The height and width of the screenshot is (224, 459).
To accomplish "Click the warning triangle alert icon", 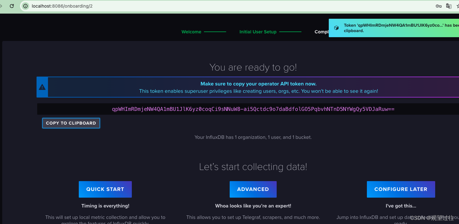I will point(42,87).
